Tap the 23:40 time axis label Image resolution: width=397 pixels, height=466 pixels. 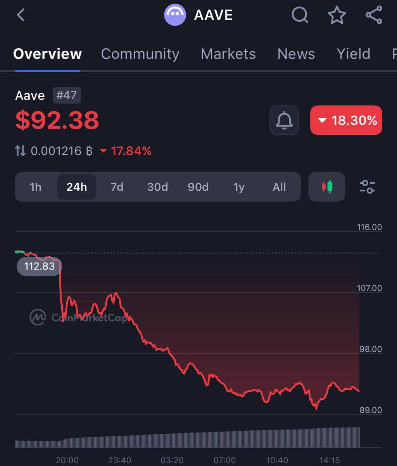(x=119, y=461)
